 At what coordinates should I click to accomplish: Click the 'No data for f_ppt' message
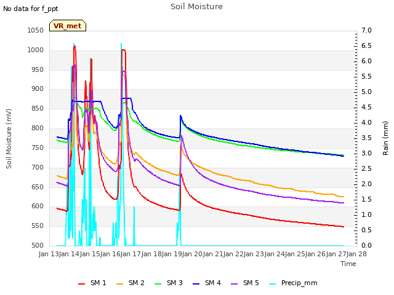pos(31,9)
